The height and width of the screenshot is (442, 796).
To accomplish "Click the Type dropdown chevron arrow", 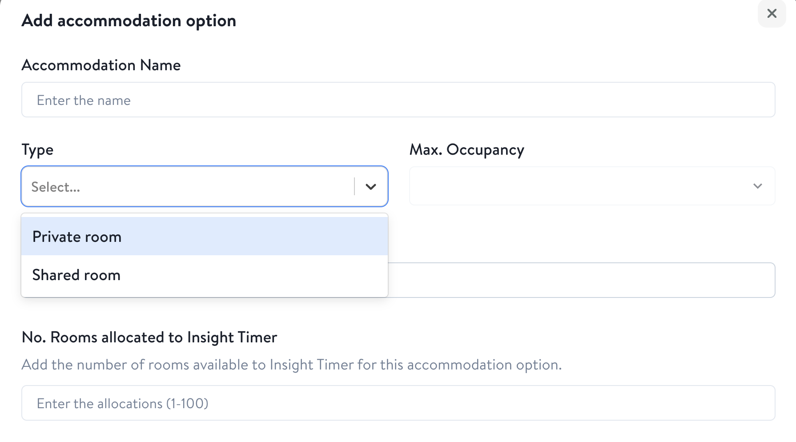I will tap(371, 187).
